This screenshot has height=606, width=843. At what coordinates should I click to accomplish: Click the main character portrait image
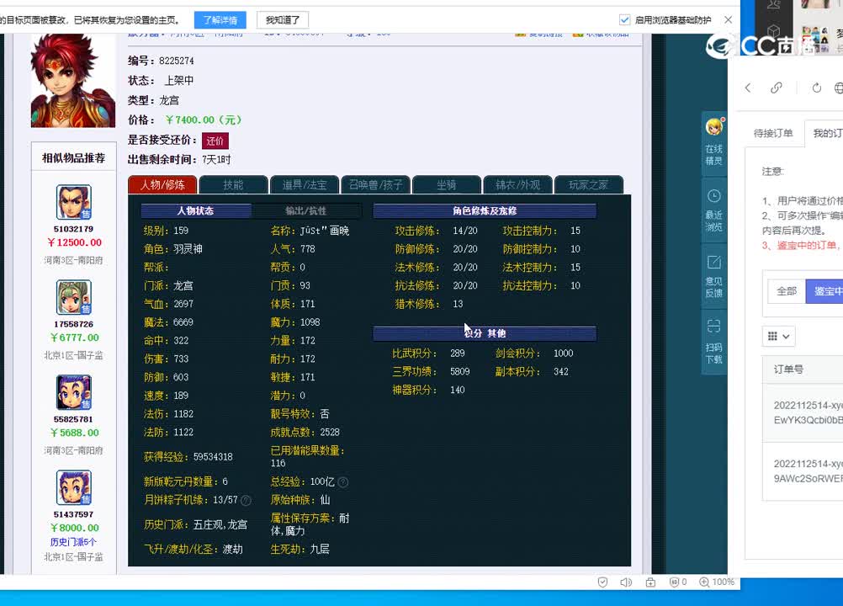73,81
